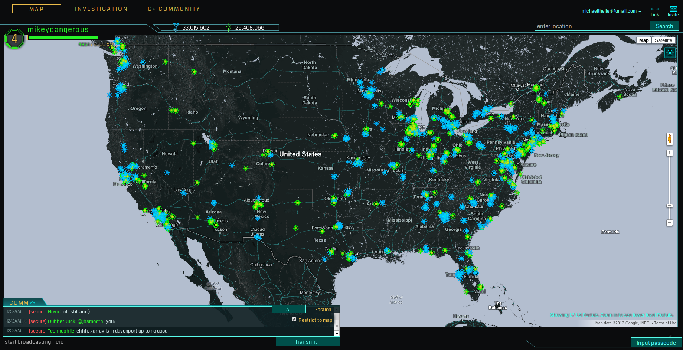Click the @jbsmooth1 mention in chat

click(91, 321)
